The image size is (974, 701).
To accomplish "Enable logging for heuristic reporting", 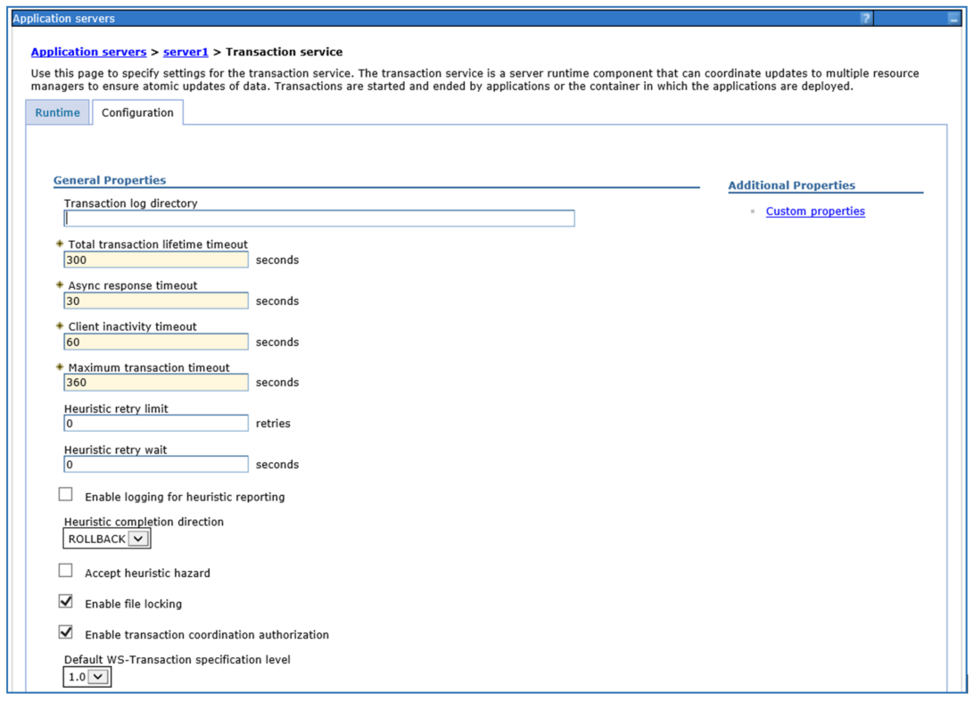I will (x=66, y=495).
